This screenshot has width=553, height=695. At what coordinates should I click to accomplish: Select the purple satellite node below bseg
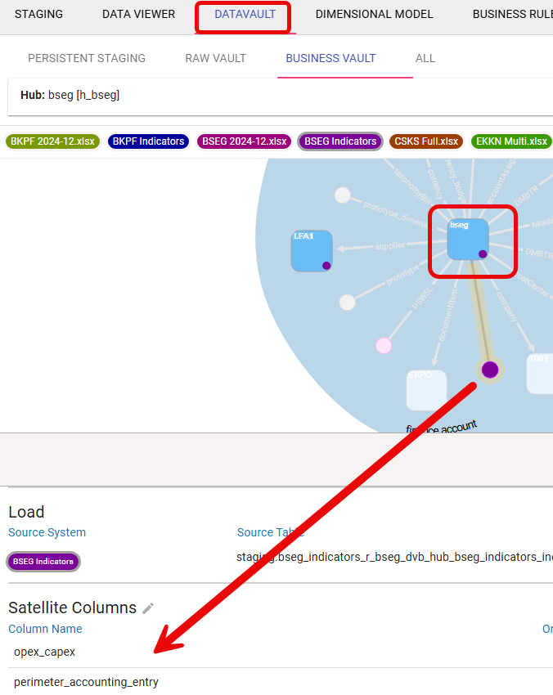click(x=490, y=370)
